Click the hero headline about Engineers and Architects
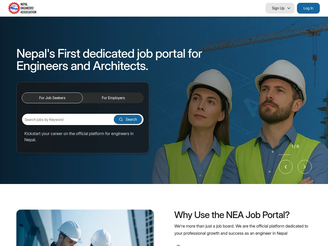 [x=109, y=60]
